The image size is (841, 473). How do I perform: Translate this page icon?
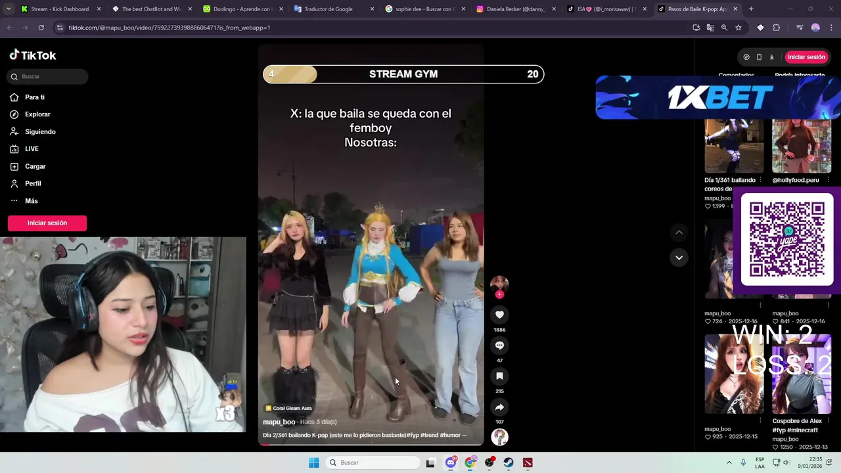click(710, 28)
